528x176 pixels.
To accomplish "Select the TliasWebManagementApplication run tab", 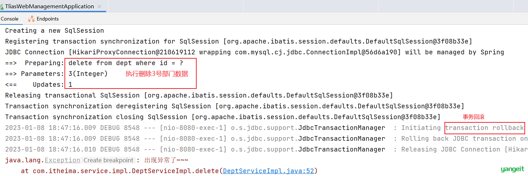I will (49, 6).
